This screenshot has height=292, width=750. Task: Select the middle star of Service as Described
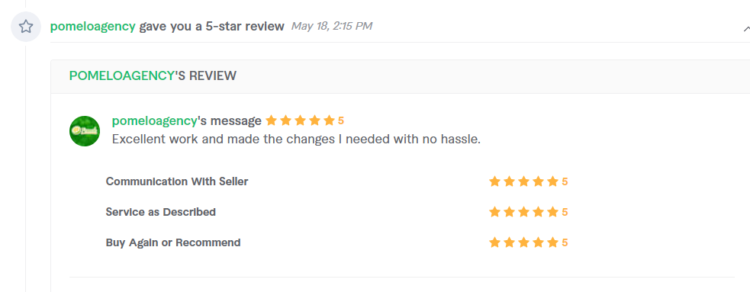pos(523,212)
